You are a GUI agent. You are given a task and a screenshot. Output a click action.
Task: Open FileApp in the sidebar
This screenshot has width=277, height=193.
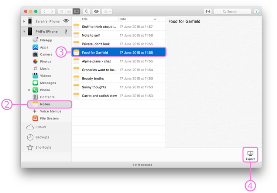(46, 40)
